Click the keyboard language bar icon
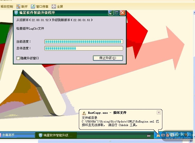Screen dimensions: 195x143 [x=149, y=135]
